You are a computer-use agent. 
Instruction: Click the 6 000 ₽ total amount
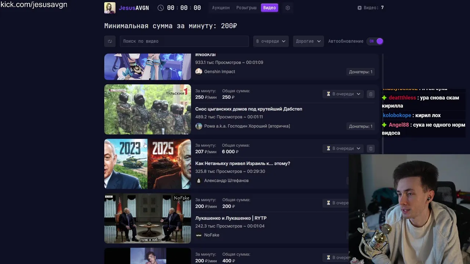[x=230, y=152]
